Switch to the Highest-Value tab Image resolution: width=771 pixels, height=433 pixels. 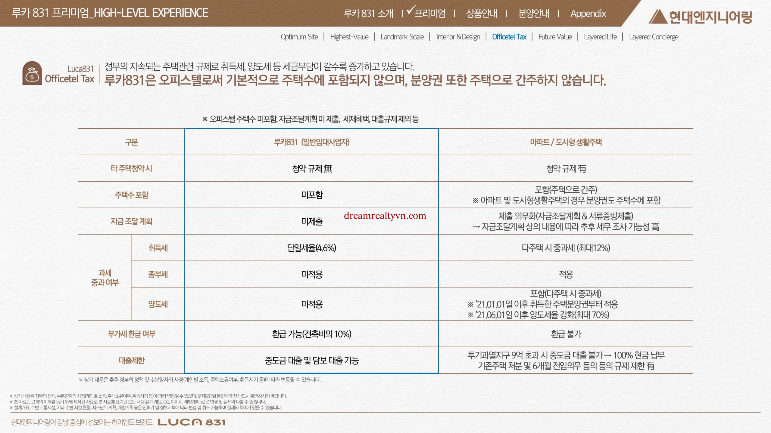click(x=349, y=37)
